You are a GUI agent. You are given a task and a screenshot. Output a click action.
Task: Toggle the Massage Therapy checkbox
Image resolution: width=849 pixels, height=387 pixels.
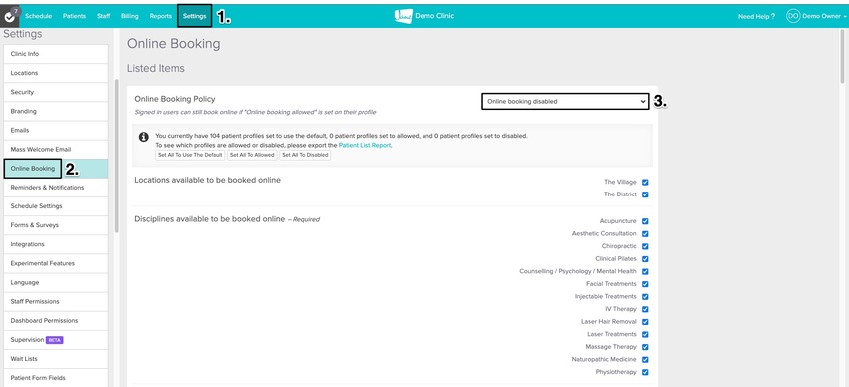[x=645, y=347]
